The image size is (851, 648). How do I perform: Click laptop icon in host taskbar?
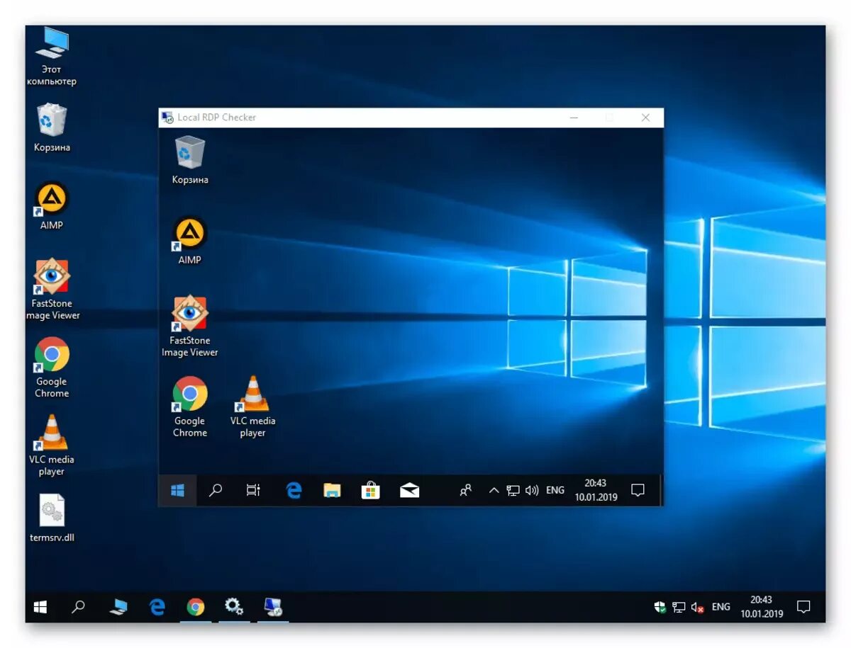click(x=118, y=607)
